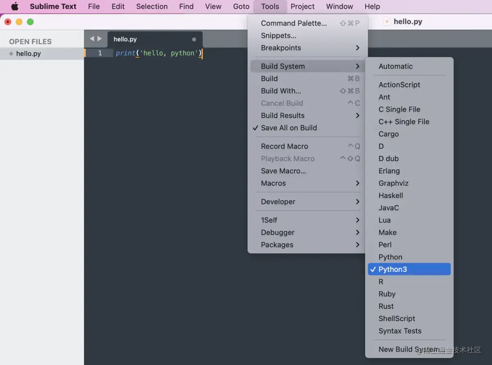This screenshot has width=492, height=365.
Task: Choose Erlang build system
Action: coord(409,171)
